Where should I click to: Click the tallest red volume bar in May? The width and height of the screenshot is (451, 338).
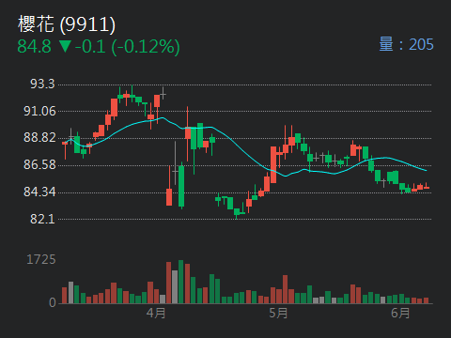click(x=285, y=289)
